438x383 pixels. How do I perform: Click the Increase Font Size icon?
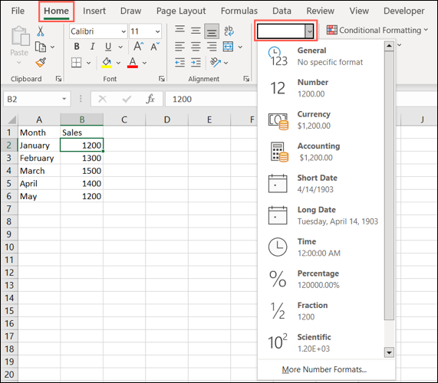pos(138,46)
